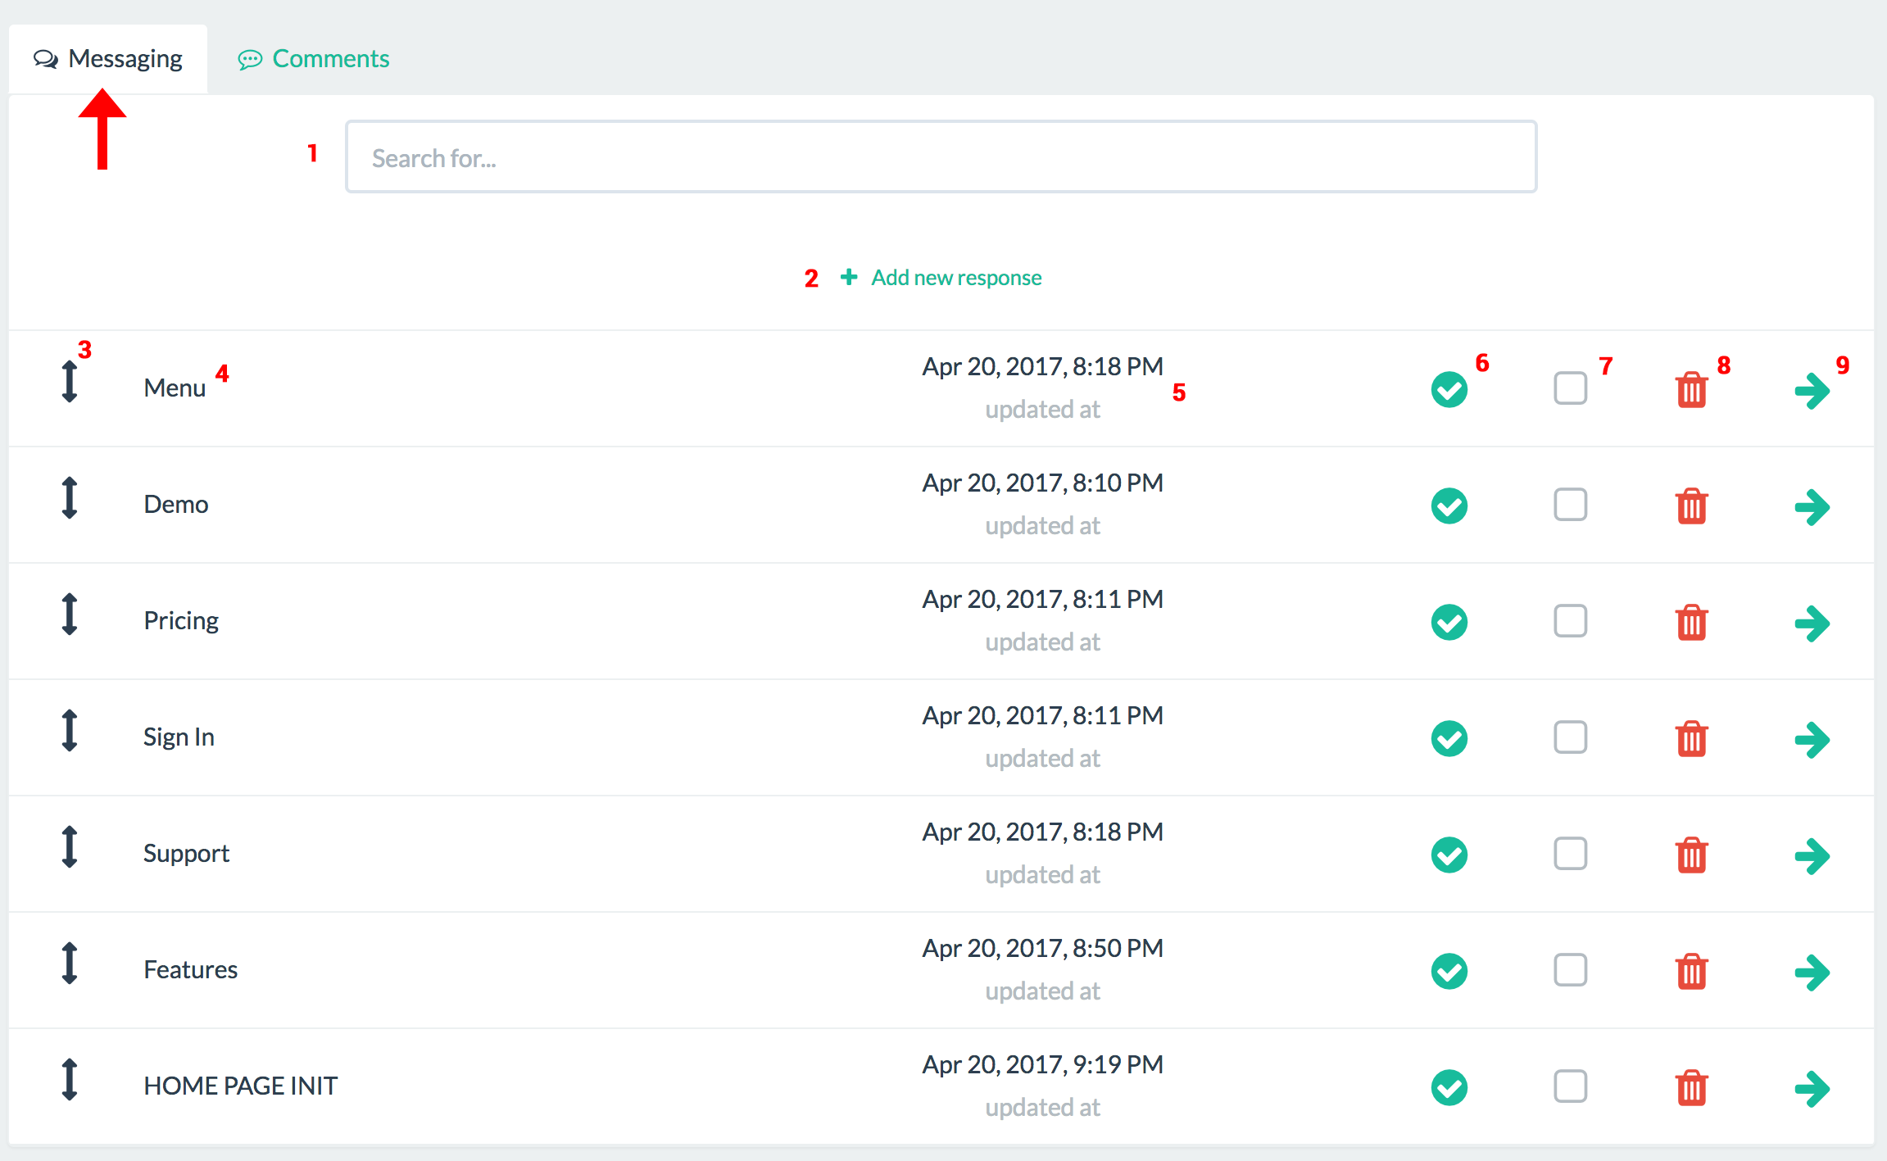Click in the Search for... field
Screen dimensions: 1887x1161
click(x=940, y=157)
